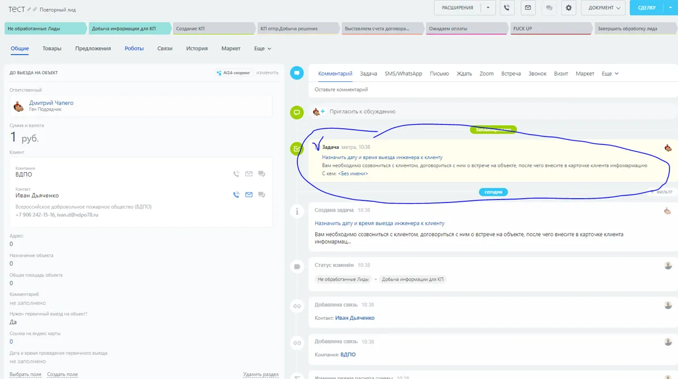678x379 pixels.
Task: Focus the Оставьте комментарий input field
Action: (x=493, y=90)
